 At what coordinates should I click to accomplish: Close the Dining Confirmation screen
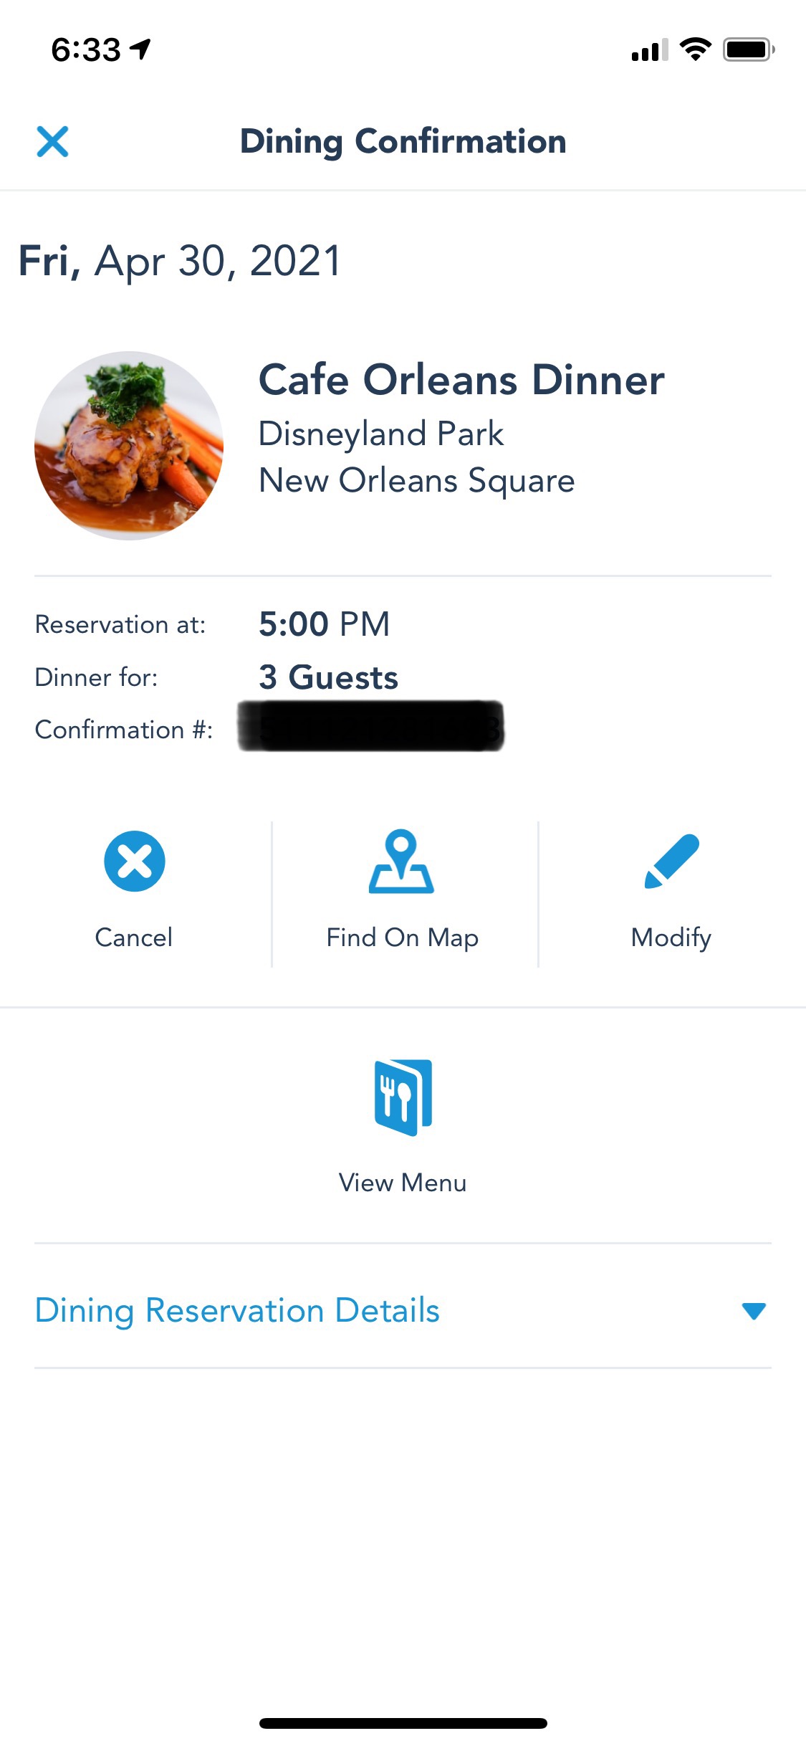(x=52, y=141)
